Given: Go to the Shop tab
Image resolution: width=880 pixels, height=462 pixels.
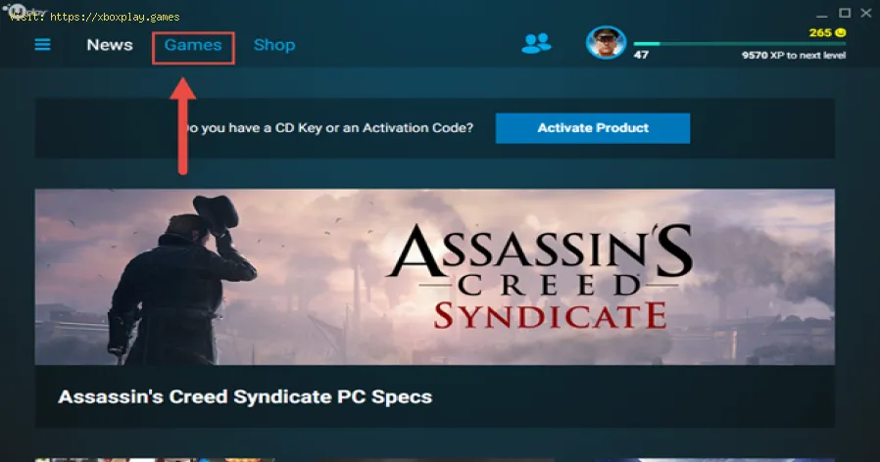Looking at the screenshot, I should 273,45.
